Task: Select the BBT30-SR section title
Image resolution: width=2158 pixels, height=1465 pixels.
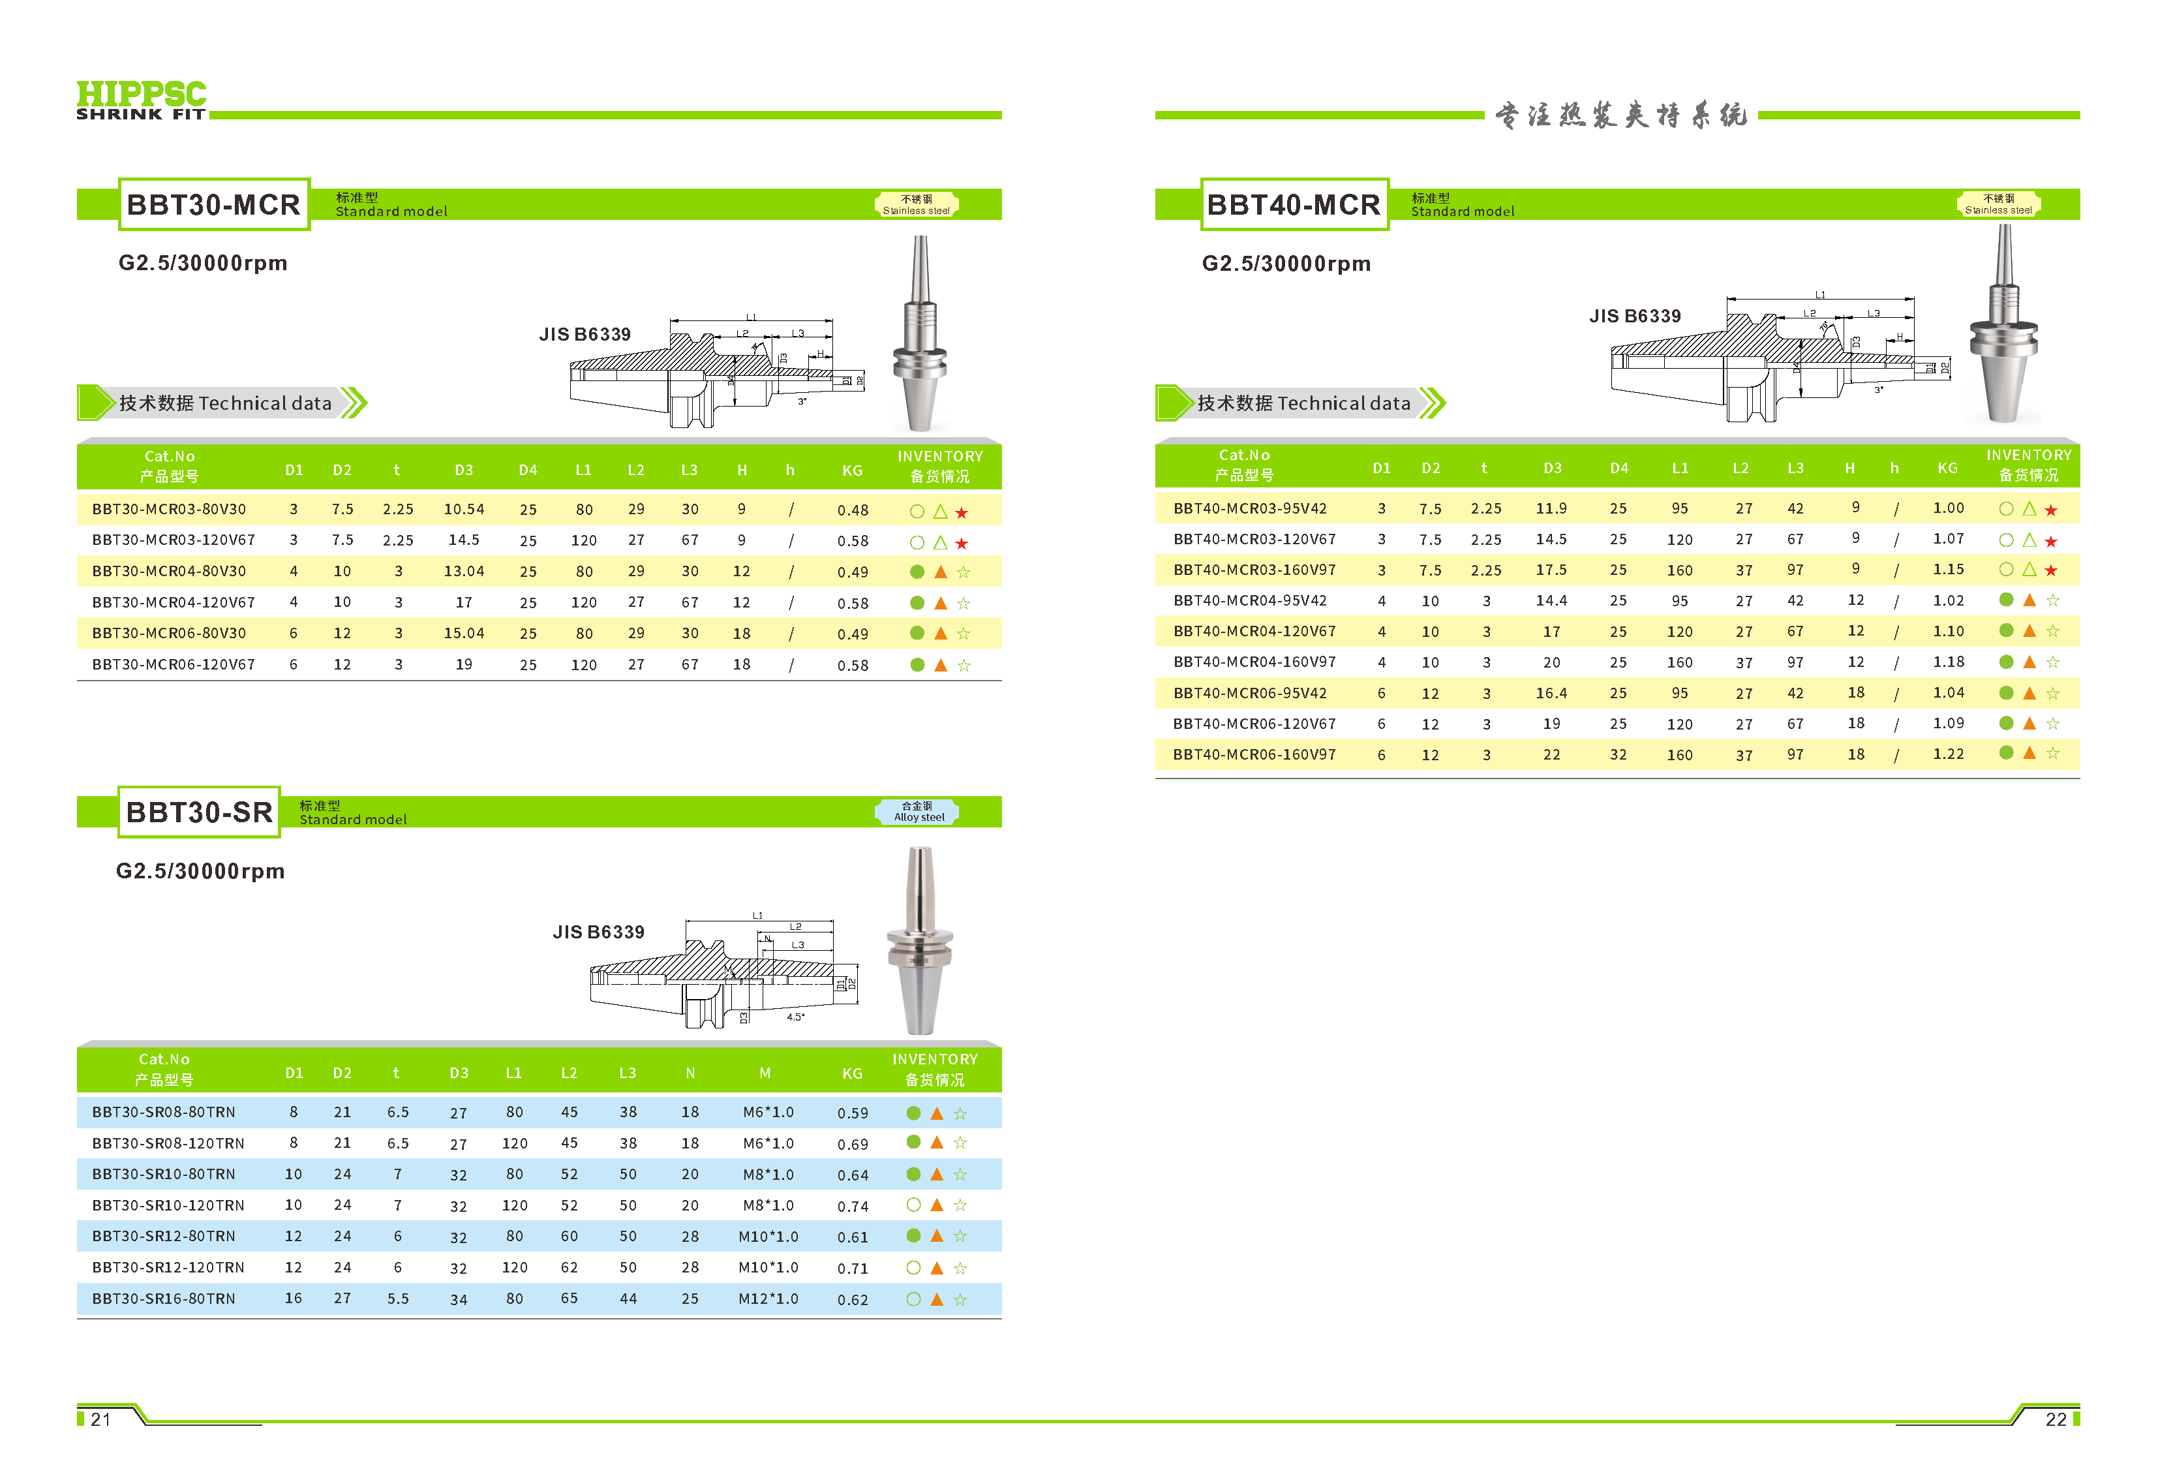Action: tap(199, 812)
